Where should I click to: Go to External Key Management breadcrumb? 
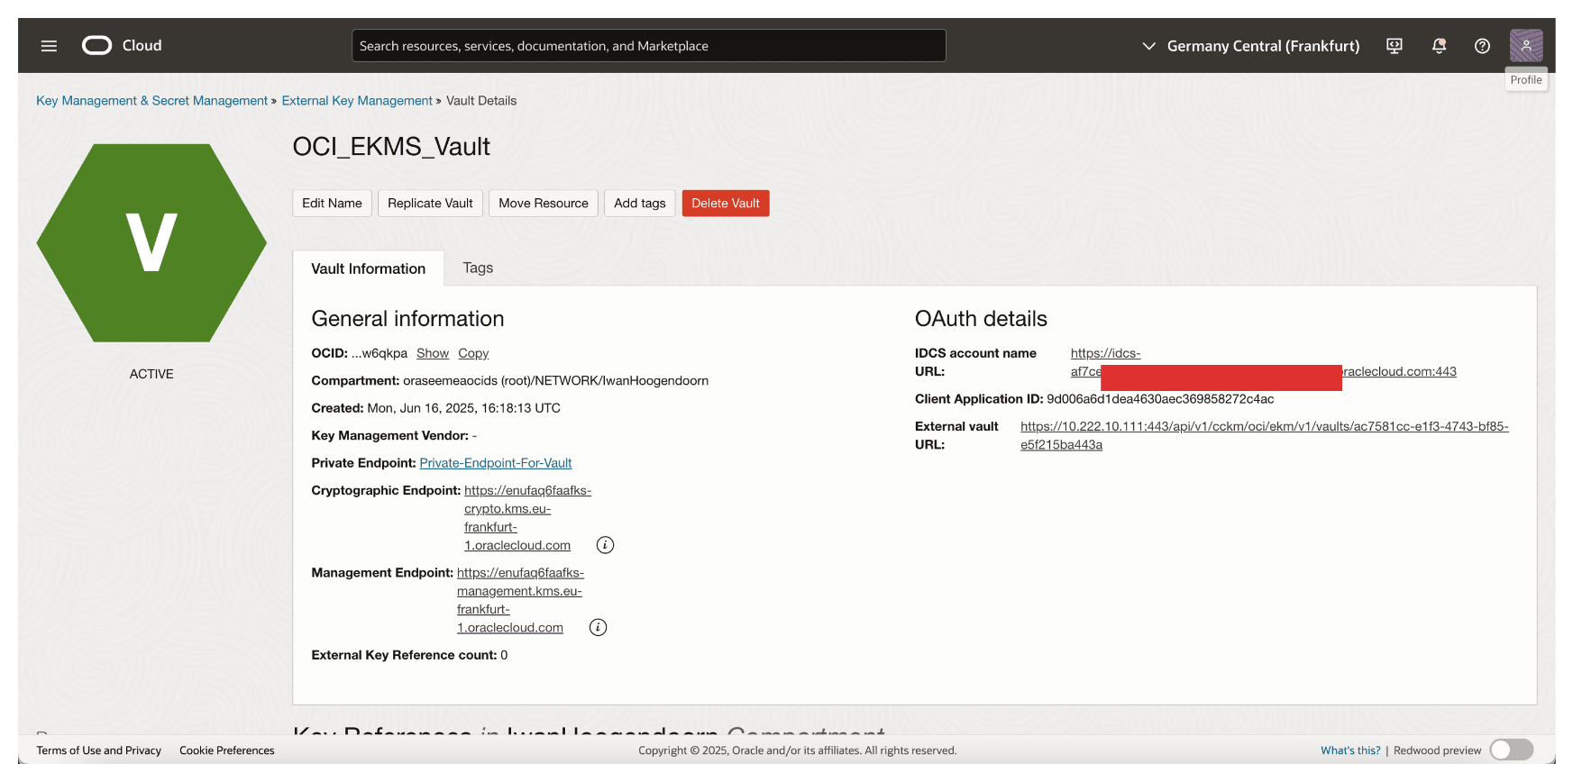[x=357, y=101]
